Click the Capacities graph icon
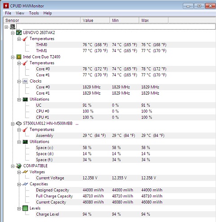 pos(25,184)
